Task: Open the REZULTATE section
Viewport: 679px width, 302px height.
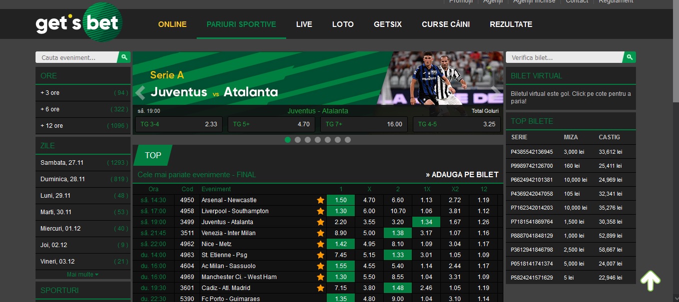Action: [x=511, y=24]
